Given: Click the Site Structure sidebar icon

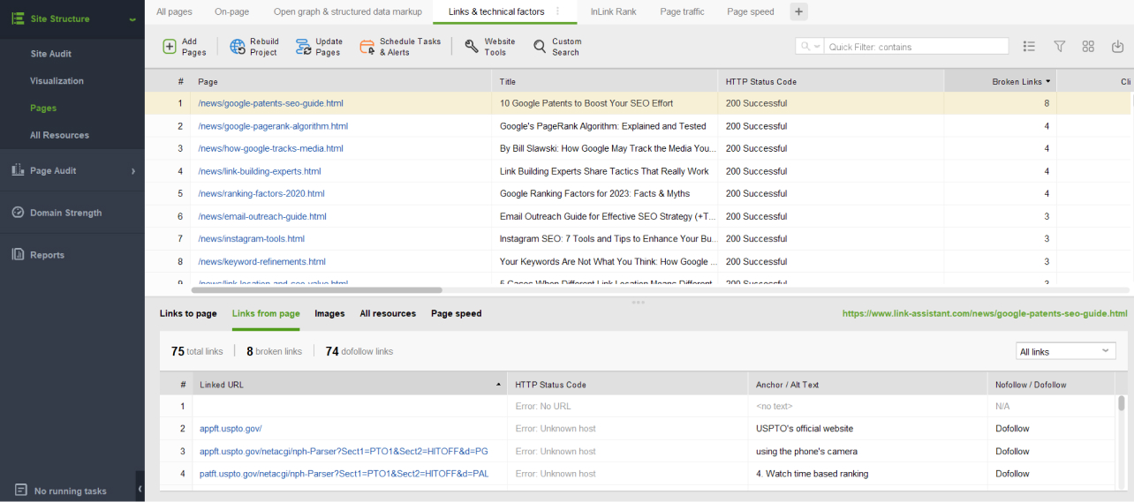Looking at the screenshot, I should [17, 19].
